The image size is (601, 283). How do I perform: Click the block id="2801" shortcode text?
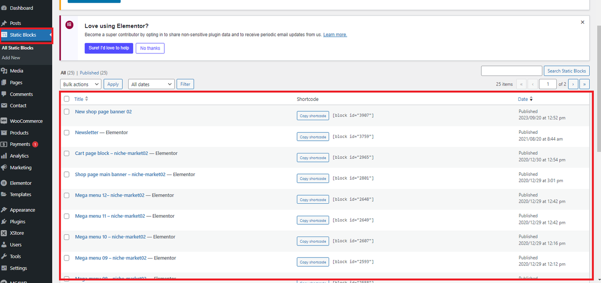[353, 178]
